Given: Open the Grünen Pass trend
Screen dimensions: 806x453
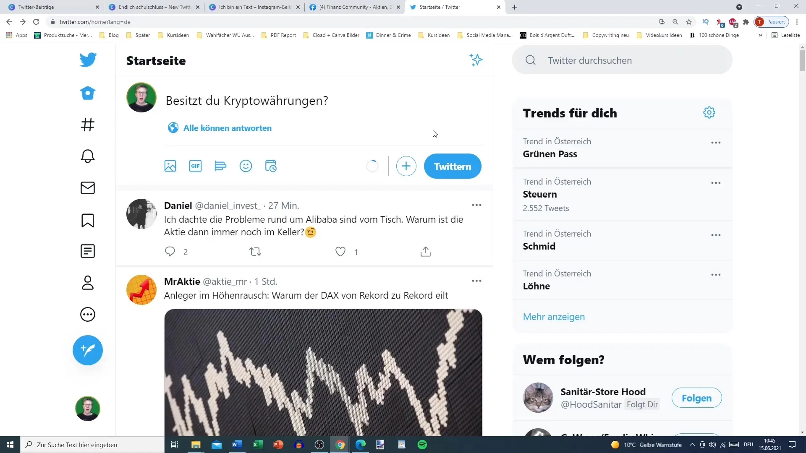Looking at the screenshot, I should (x=622, y=148).
